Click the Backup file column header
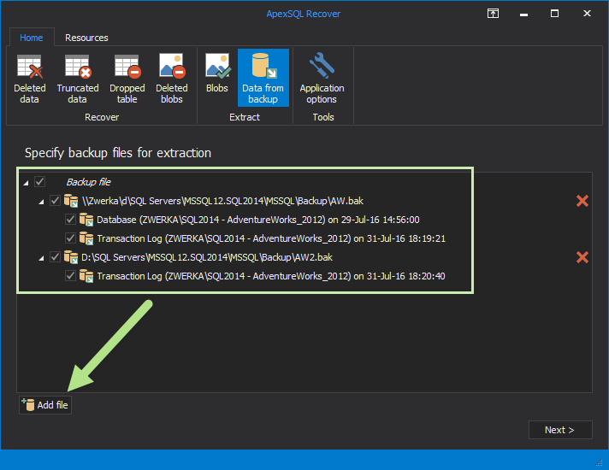Screen dimensions: 609x470 click(x=89, y=182)
